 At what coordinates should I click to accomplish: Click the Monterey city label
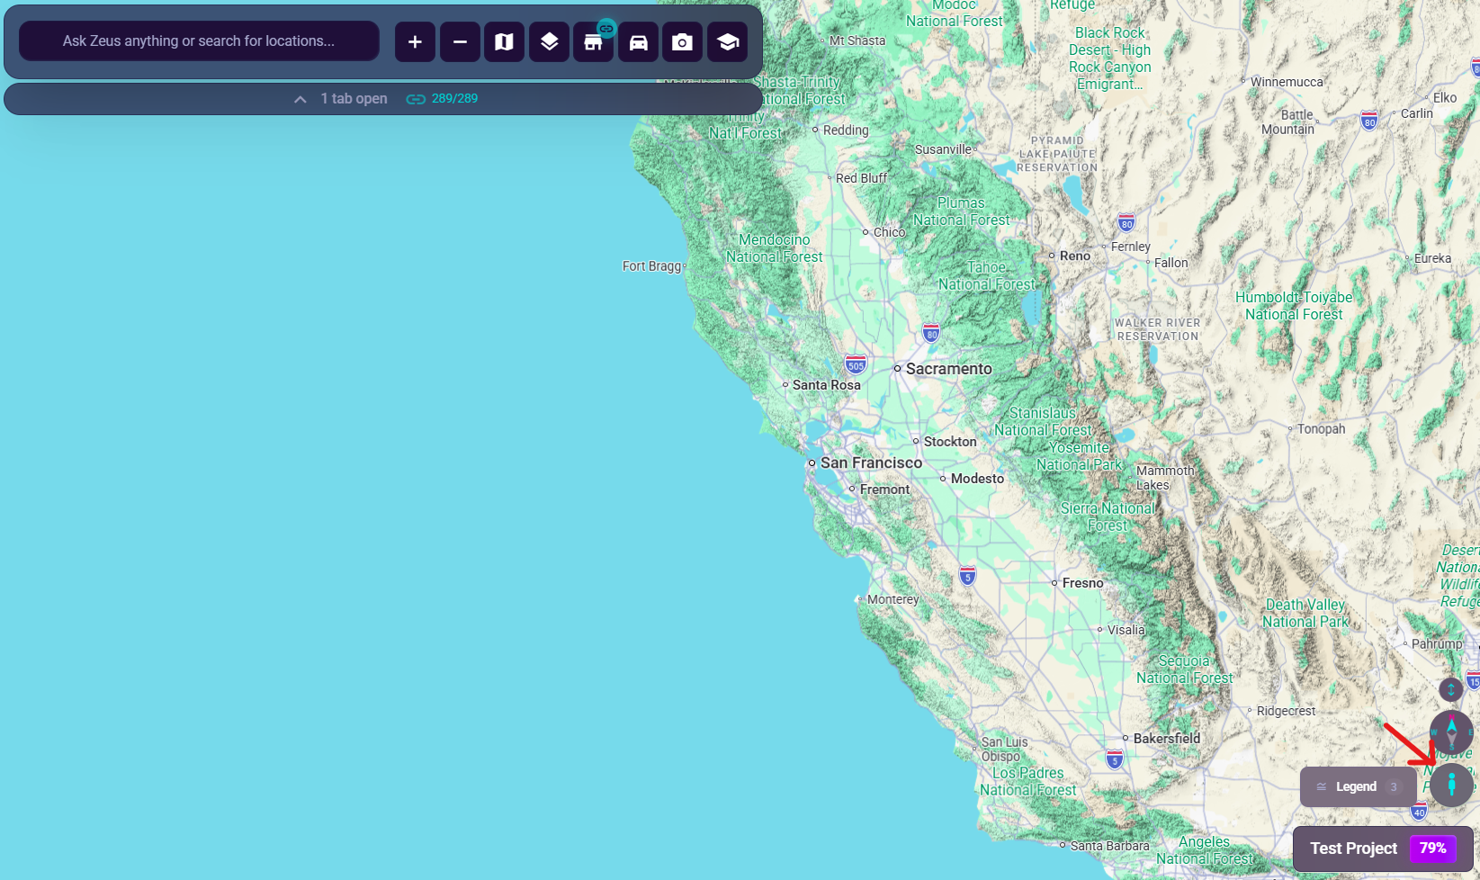tap(892, 599)
